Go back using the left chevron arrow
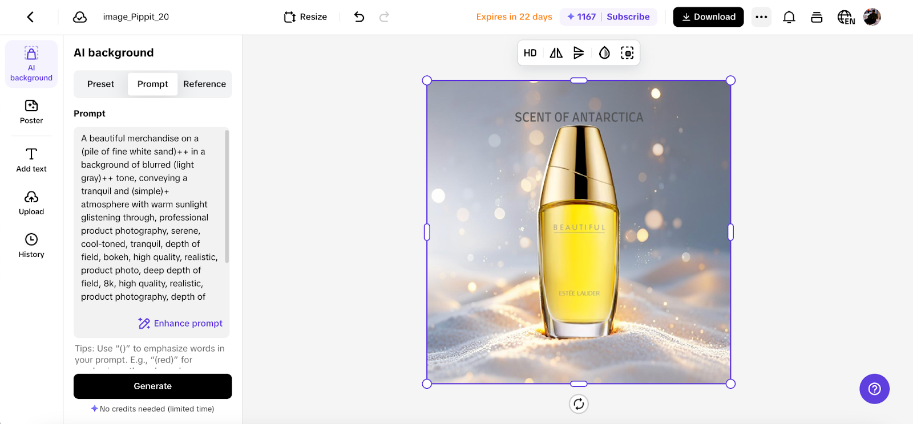This screenshot has width=913, height=424. point(30,17)
